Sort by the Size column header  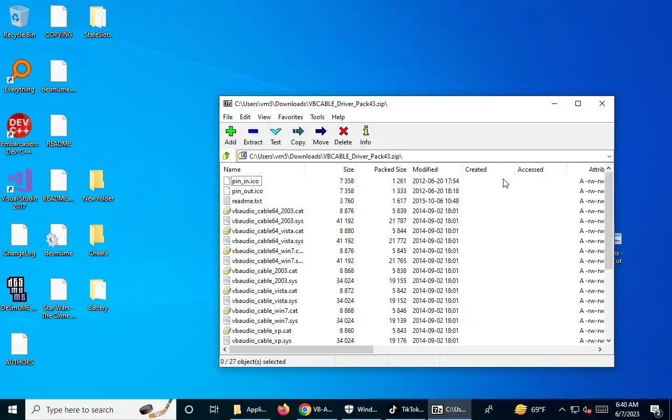331,170
